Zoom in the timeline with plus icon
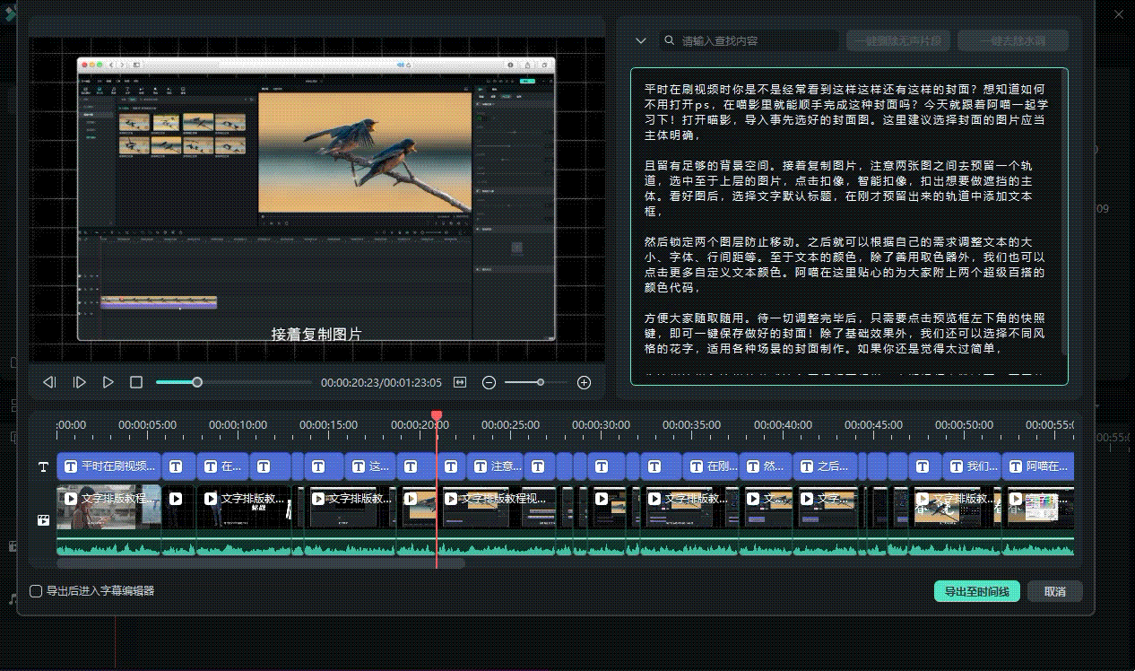 coord(584,382)
